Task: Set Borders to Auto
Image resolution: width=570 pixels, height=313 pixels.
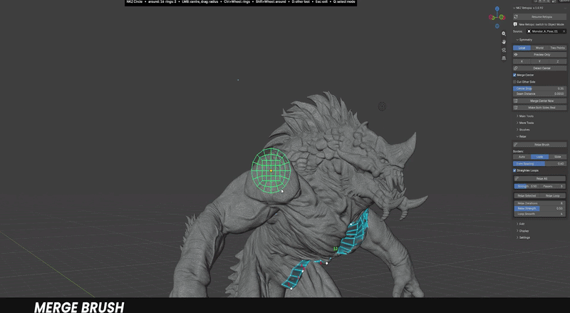Action: 522,157
